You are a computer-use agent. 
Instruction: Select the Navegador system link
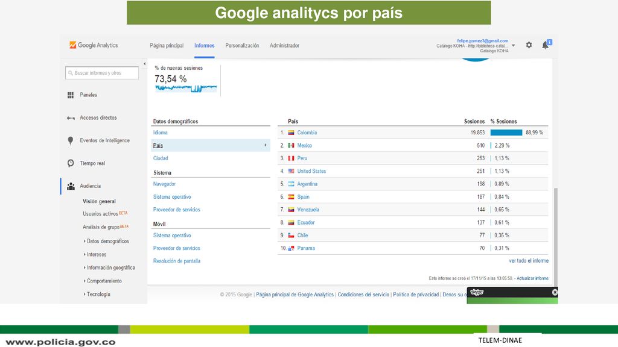(x=164, y=184)
